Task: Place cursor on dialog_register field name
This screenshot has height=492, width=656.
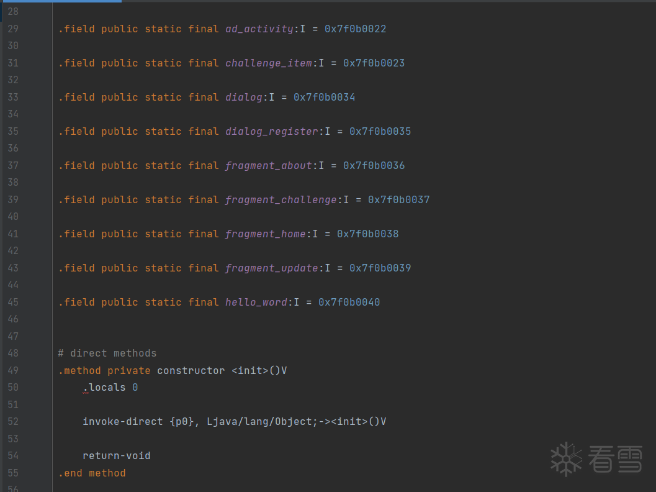Action: tap(271, 132)
